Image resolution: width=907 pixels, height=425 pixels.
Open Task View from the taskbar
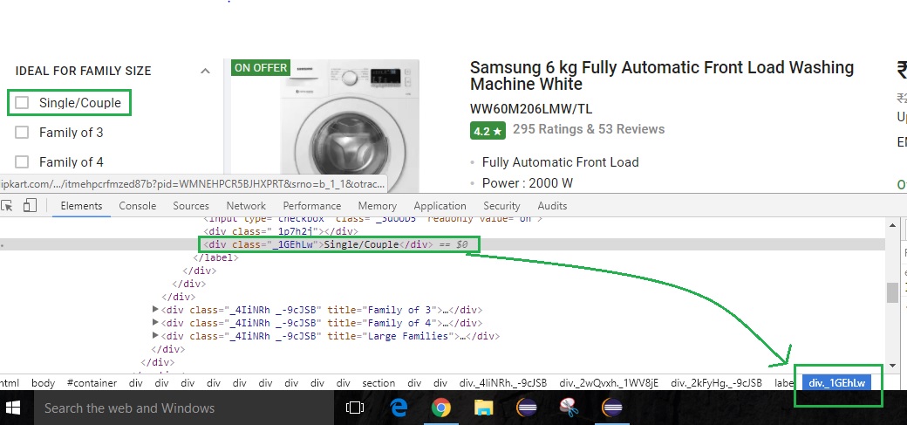355,408
